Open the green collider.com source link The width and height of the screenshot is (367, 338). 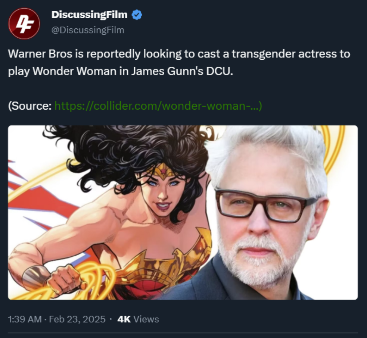158,106
